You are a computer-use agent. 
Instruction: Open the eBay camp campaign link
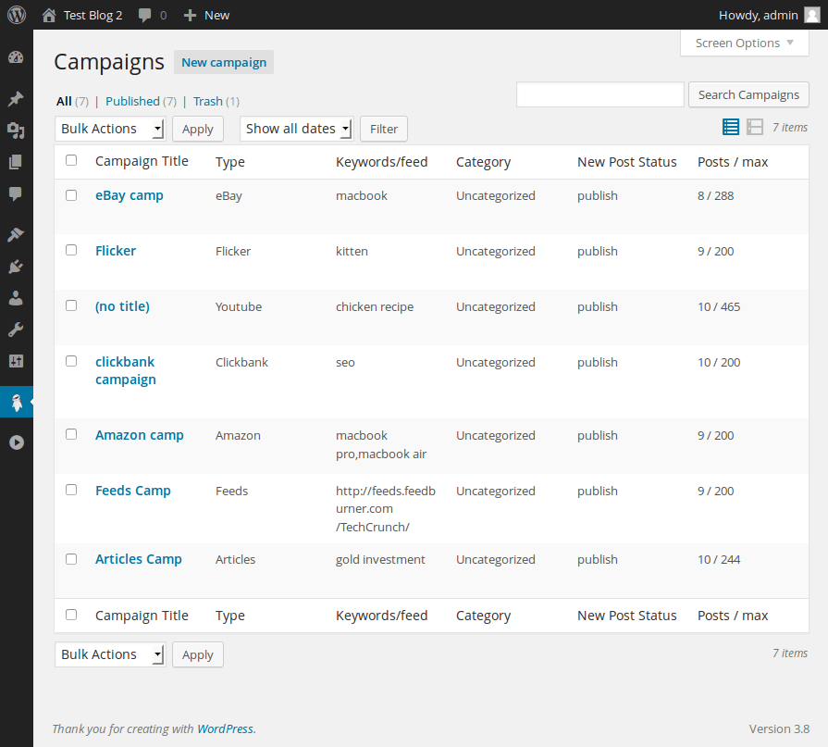[129, 195]
